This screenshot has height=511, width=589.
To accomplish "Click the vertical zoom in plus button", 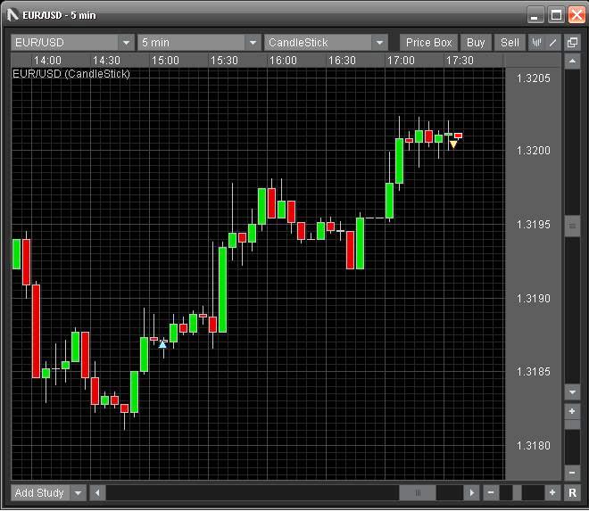I will pos(572,411).
